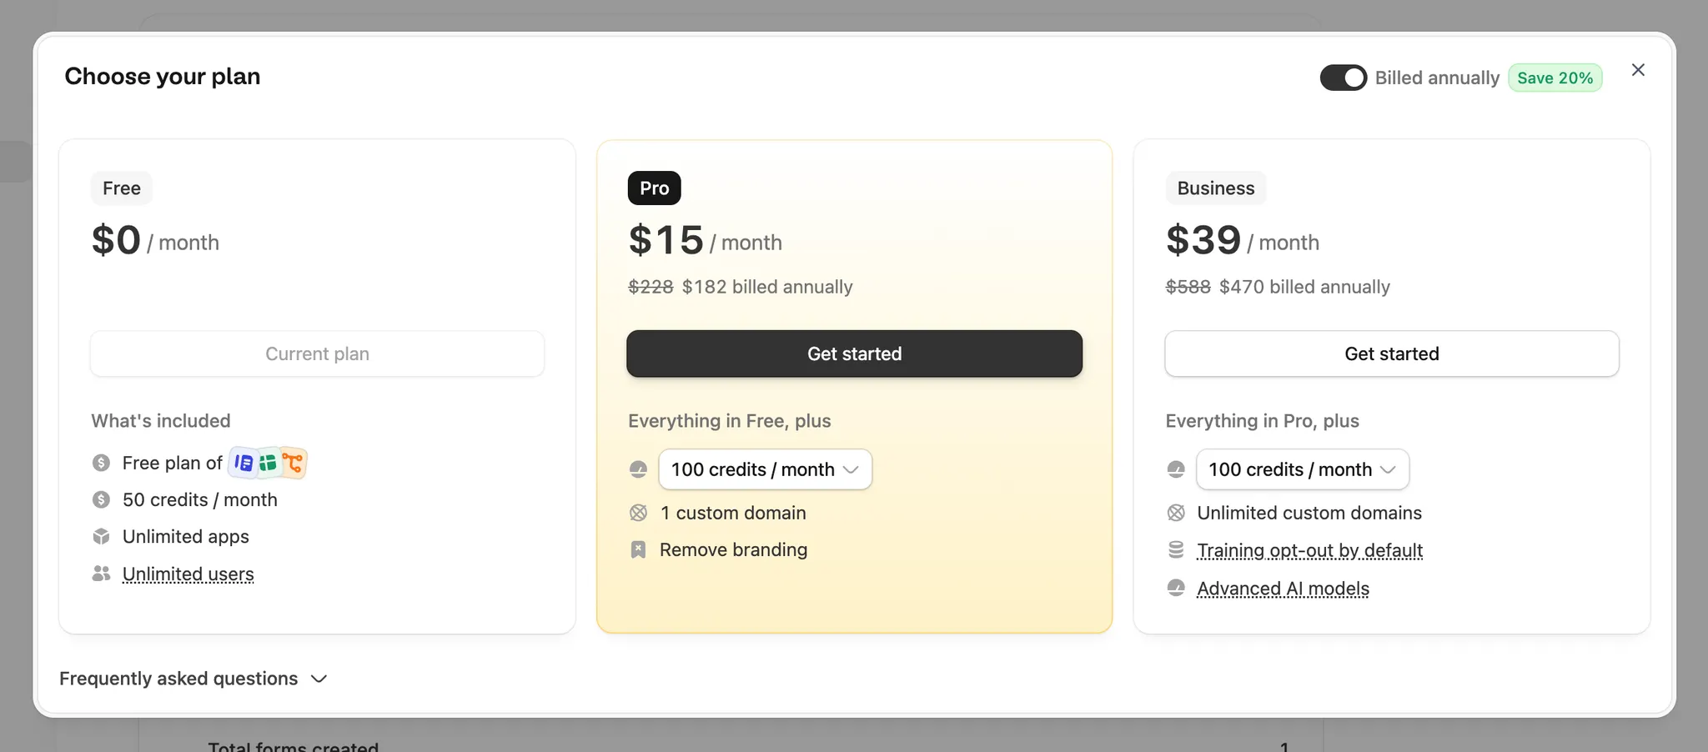Open the credits per month dropdown in Pro plan
This screenshot has height=752, width=1708.
[x=765, y=469]
